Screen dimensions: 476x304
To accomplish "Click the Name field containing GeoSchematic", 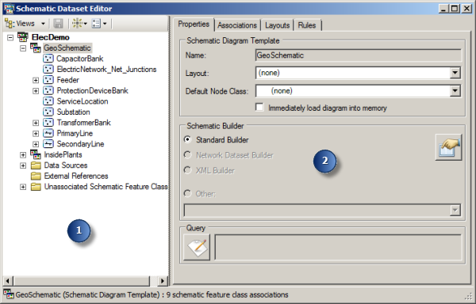I will tap(359, 55).
